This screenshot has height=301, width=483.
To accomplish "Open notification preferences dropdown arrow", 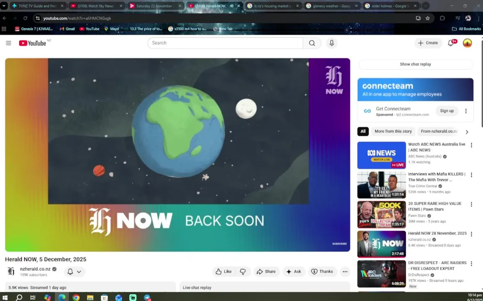I will pyautogui.click(x=79, y=272).
